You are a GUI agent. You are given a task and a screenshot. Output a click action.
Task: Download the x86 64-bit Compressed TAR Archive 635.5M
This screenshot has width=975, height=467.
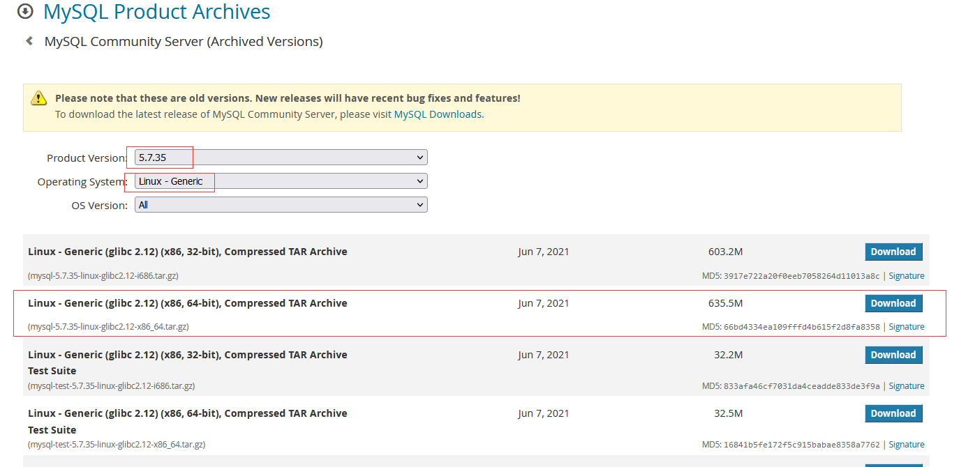893,303
